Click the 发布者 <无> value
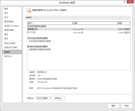The height and width of the screenshot is (111, 135). pyautogui.click(x=39, y=76)
